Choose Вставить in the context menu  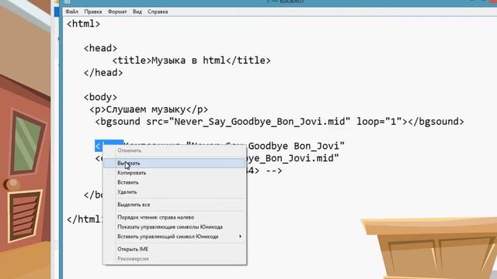[x=174, y=182]
